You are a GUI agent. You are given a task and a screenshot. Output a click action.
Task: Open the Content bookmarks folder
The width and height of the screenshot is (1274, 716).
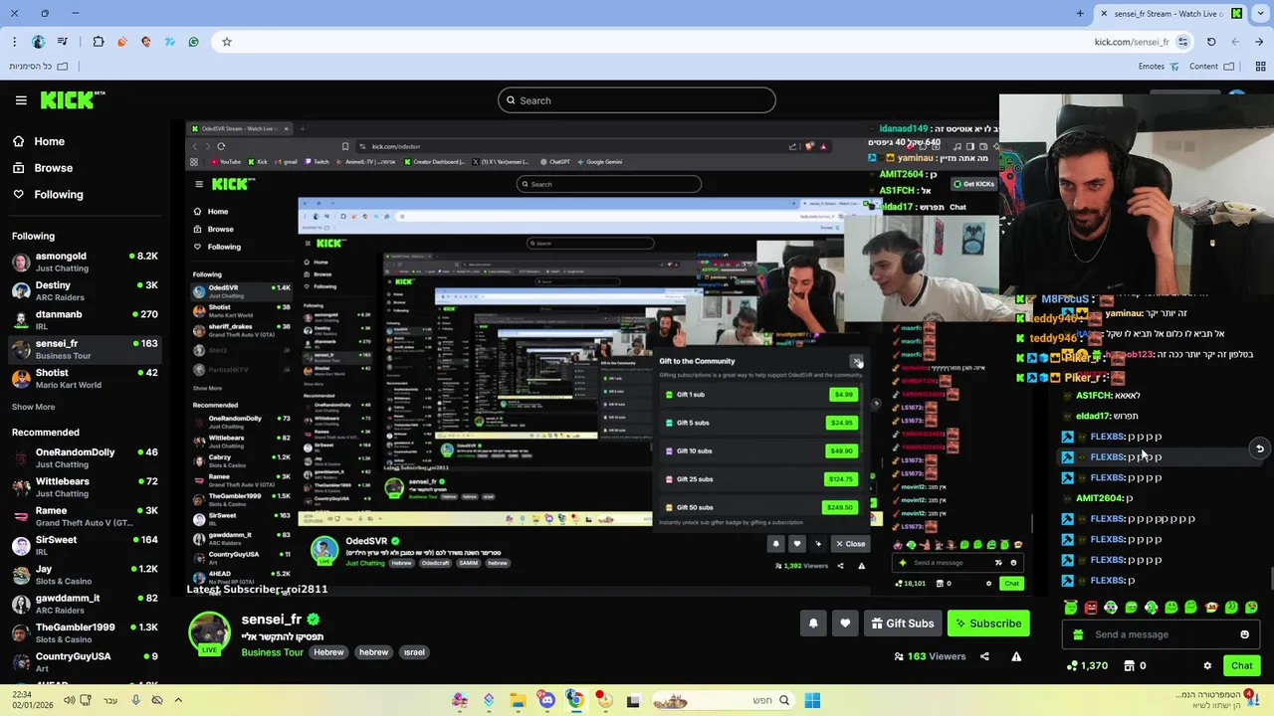[x=1211, y=67]
